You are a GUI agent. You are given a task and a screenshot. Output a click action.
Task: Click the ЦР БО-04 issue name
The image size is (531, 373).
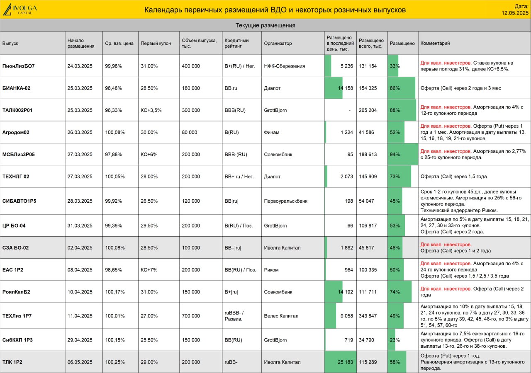(x=15, y=225)
